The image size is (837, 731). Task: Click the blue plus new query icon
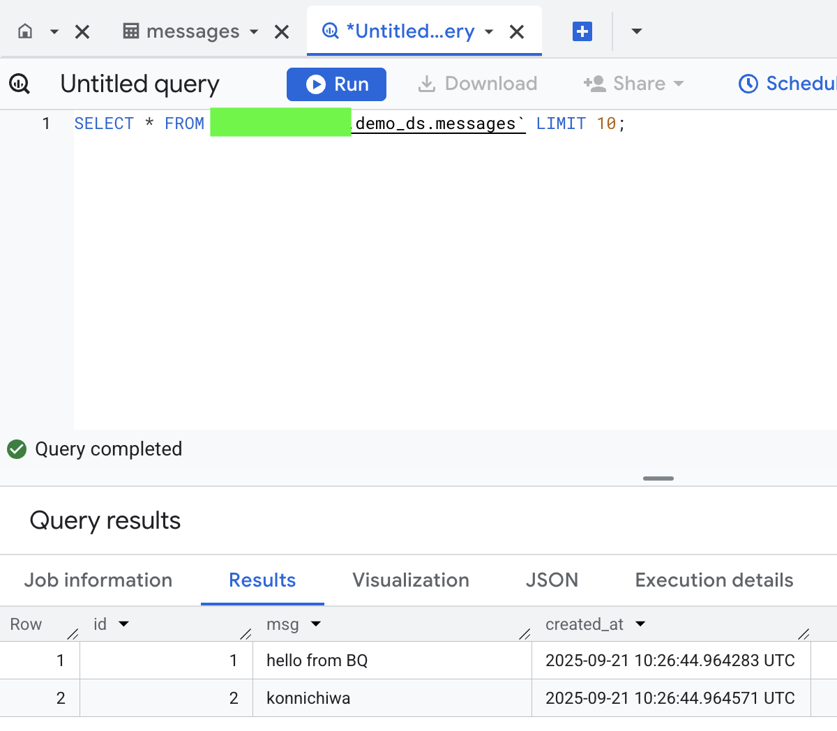pyautogui.click(x=582, y=31)
